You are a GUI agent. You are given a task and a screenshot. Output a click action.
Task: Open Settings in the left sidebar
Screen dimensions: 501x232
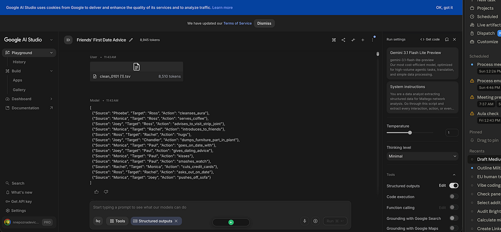pyautogui.click(x=19, y=210)
